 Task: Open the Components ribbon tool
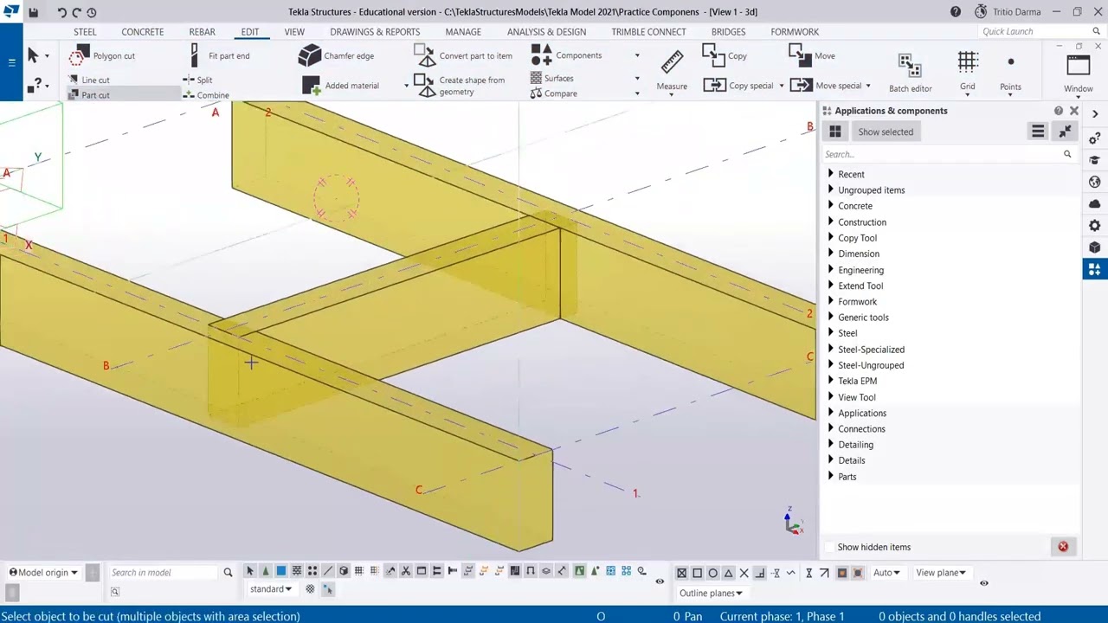568,55
